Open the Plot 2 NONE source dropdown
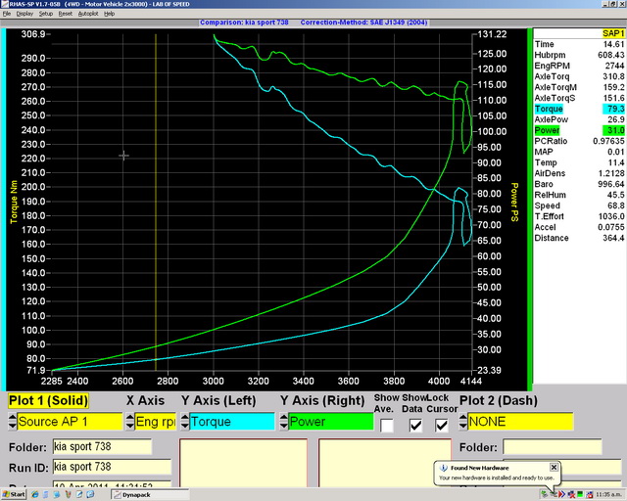The height and width of the screenshot is (501, 627). coord(519,422)
